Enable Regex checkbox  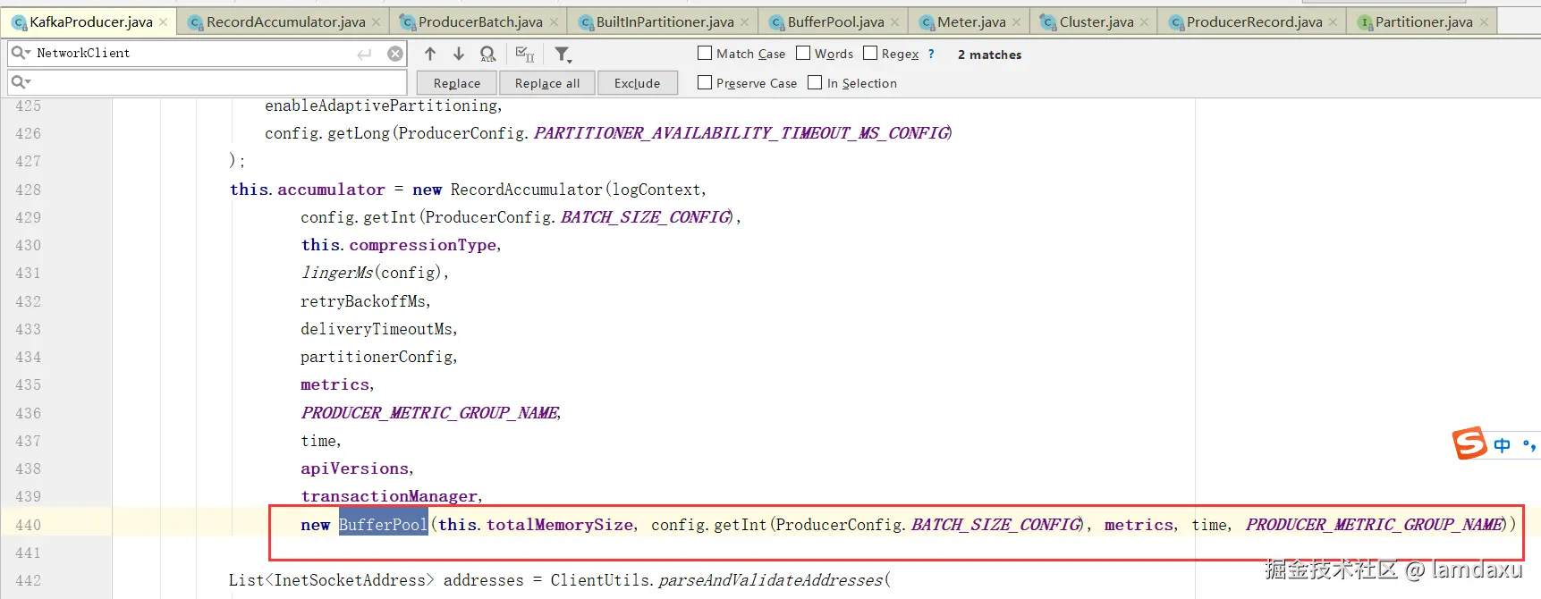point(870,54)
